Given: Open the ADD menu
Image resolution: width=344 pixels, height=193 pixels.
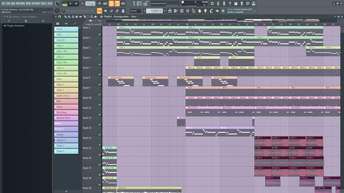Looking at the screenshot, I should [13, 4].
